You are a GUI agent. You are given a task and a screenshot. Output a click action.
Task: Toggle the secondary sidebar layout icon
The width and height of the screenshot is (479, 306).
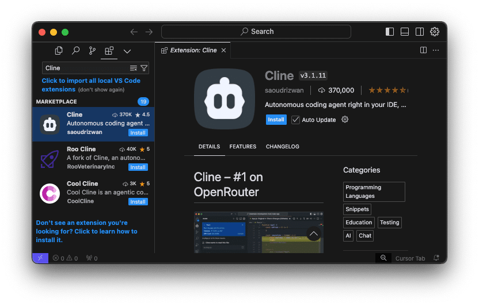[420, 32]
